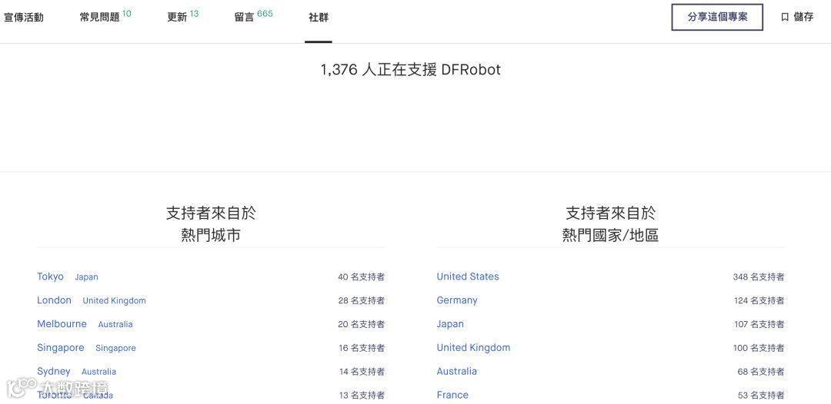The height and width of the screenshot is (404, 831).
Task: Click the 20 名支持者 count for Melbourne
Action: coord(362,325)
